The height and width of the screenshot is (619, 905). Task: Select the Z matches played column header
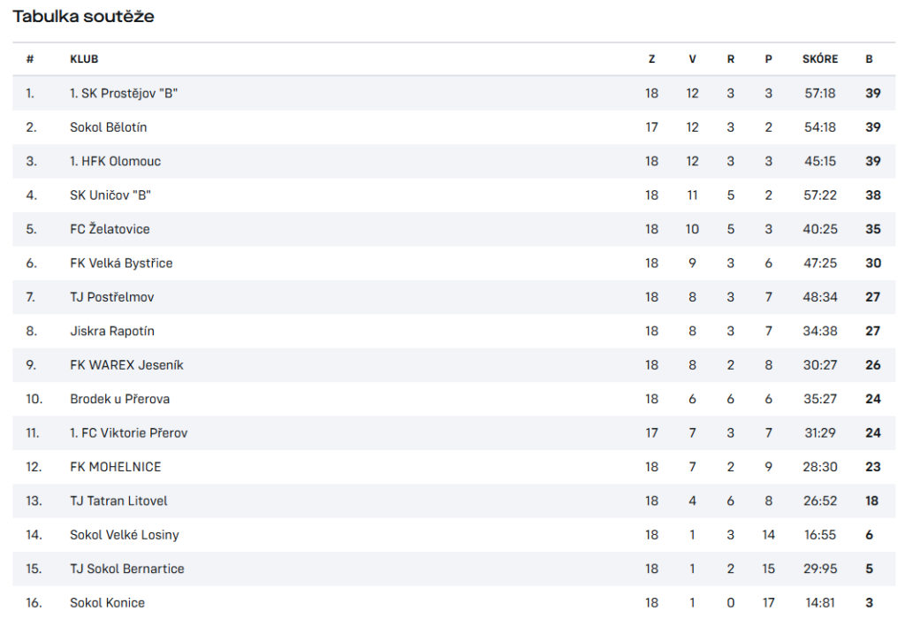[x=651, y=59]
